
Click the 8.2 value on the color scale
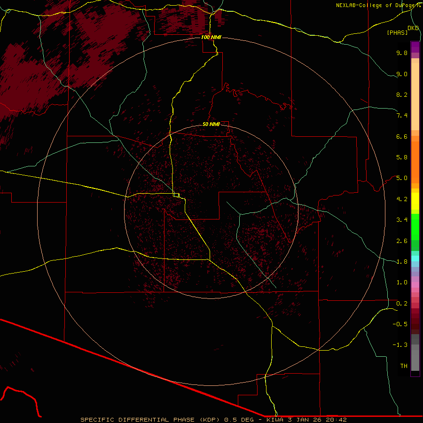(x=402, y=94)
